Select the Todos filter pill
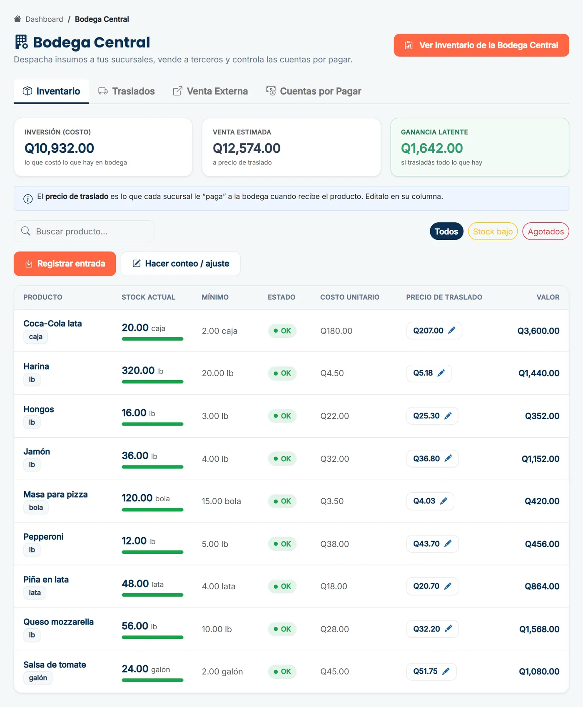Viewport: 583px width, 707px height. coord(446,232)
